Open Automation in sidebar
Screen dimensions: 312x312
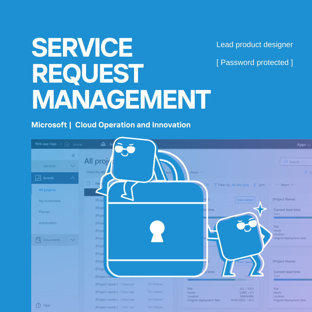point(48,223)
